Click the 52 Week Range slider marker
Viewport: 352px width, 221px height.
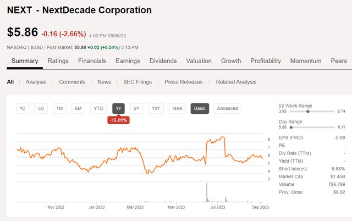pyautogui.click(x=308, y=111)
